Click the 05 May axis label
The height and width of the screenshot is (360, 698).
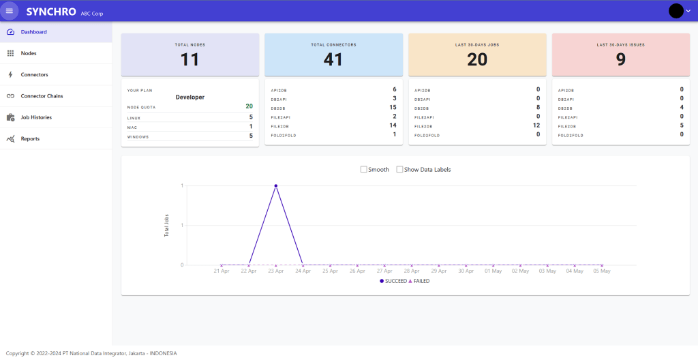click(x=601, y=271)
